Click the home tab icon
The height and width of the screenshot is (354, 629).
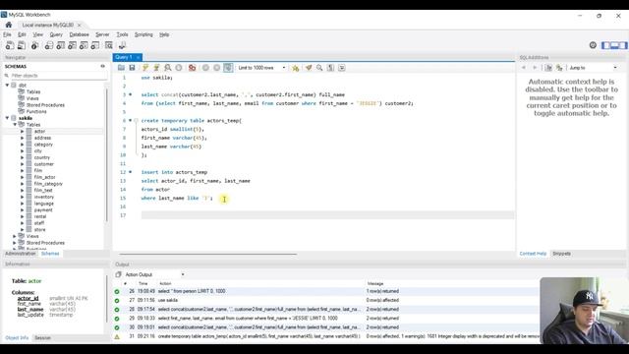[x=9, y=25]
